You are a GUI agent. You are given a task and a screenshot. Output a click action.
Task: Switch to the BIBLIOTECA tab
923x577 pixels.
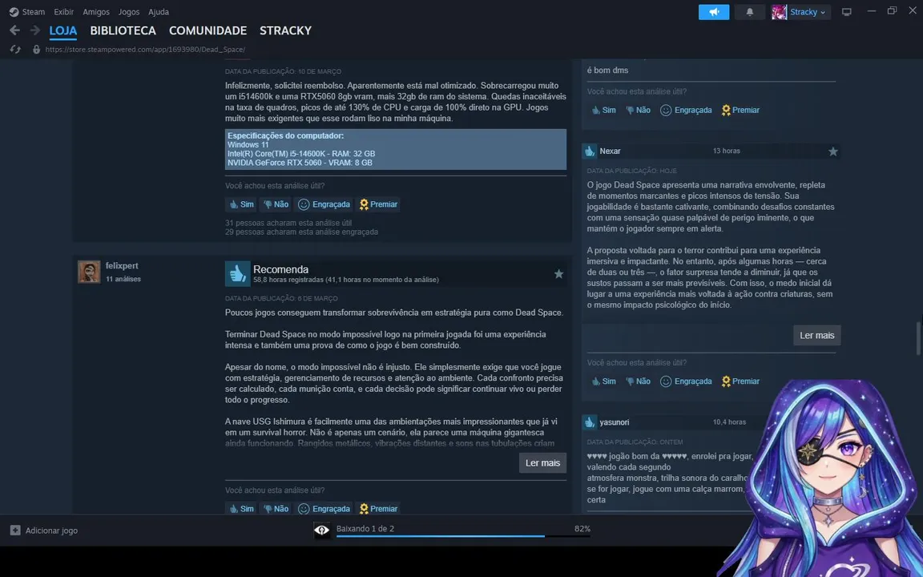click(123, 30)
